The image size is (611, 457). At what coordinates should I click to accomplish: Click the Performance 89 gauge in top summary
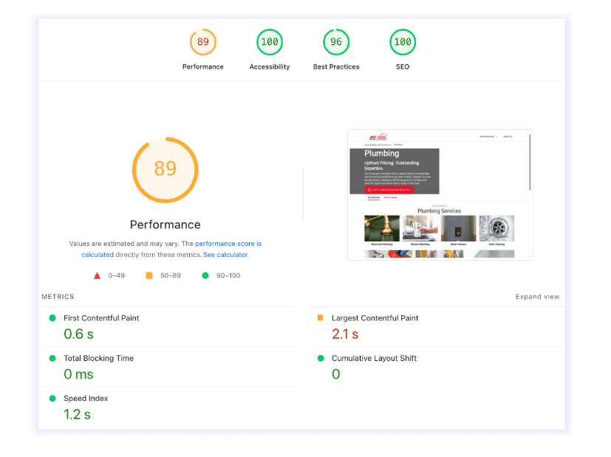pos(202,42)
